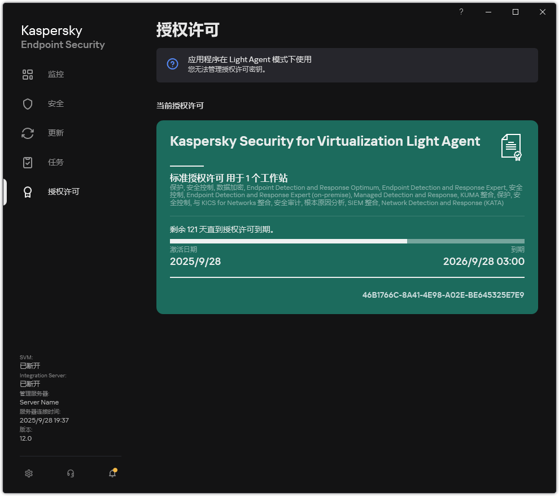
Task: Open notifications with the bell icon
Action: (112, 473)
